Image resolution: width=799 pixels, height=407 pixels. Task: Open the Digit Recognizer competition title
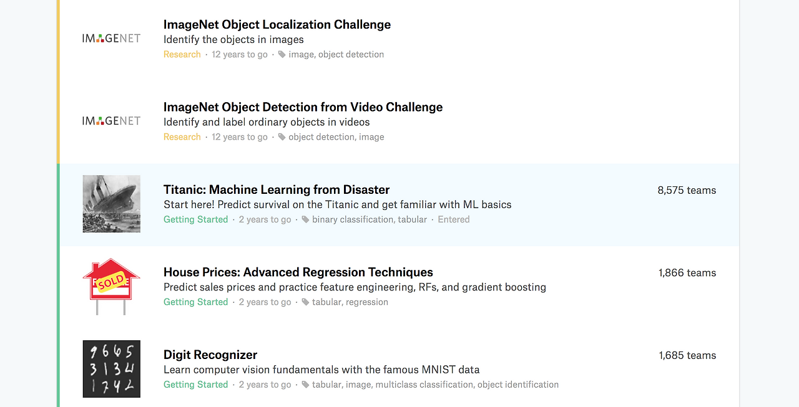pyautogui.click(x=210, y=355)
